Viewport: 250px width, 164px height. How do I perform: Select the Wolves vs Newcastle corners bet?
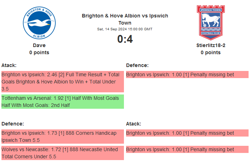(x=62, y=153)
